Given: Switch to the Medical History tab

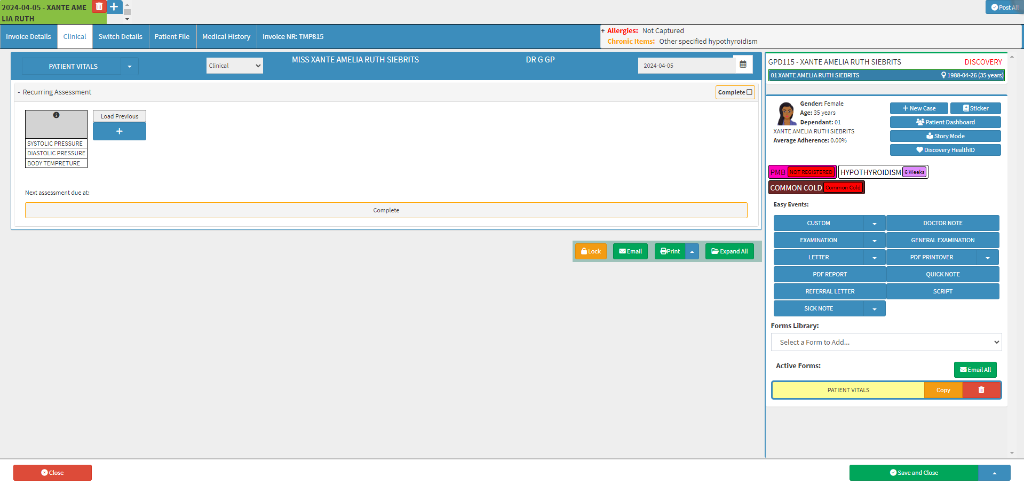Looking at the screenshot, I should (226, 37).
